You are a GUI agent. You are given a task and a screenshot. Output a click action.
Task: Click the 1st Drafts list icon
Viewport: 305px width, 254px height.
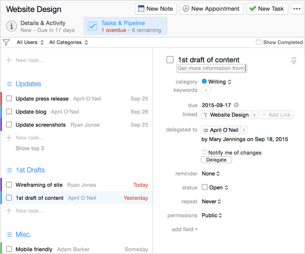pyautogui.click(x=9, y=170)
